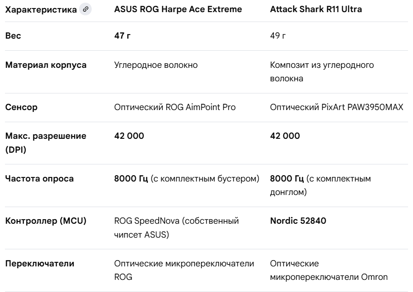Viewport: 413px width, 292px height.
Task: Select the Оптический ROG AimPoint Pro cell
Action: (175, 107)
